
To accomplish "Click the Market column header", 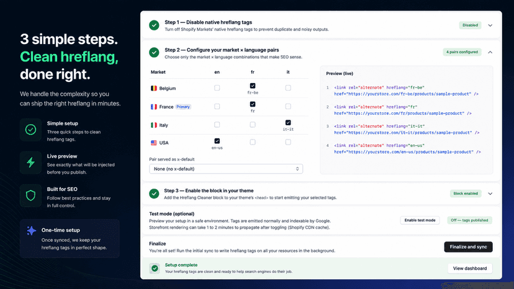I will tap(158, 72).
